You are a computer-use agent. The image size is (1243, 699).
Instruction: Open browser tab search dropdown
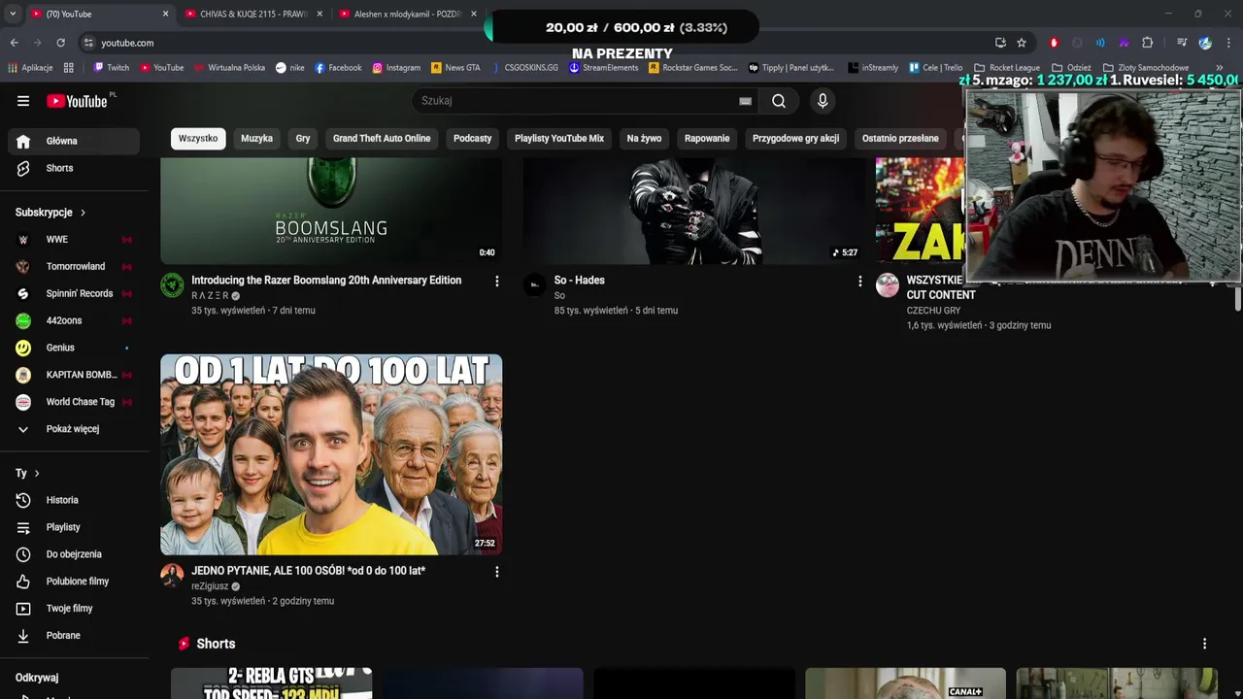pyautogui.click(x=13, y=14)
